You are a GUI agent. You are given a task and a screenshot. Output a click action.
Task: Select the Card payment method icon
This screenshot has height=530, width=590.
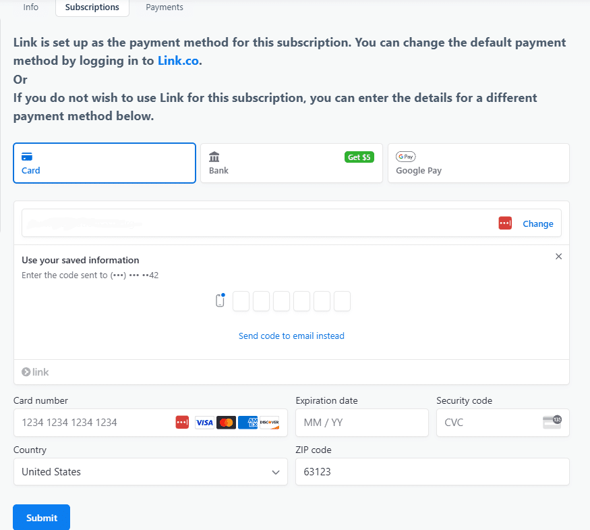pyautogui.click(x=27, y=157)
